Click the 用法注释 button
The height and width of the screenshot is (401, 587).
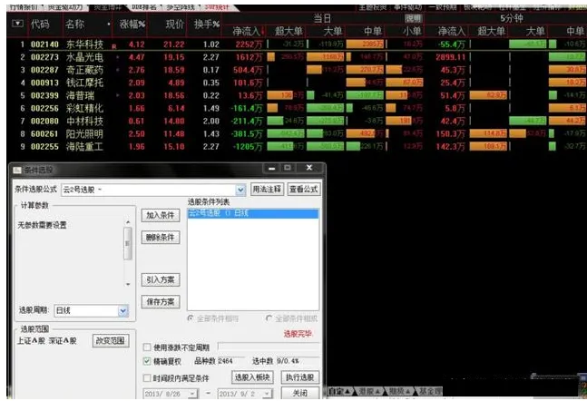[267, 189]
